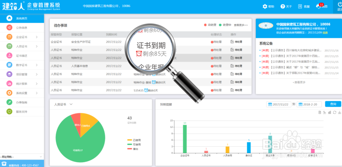Click the 关于 question mark icon
This screenshot has width=342, height=167.
click(283, 7)
